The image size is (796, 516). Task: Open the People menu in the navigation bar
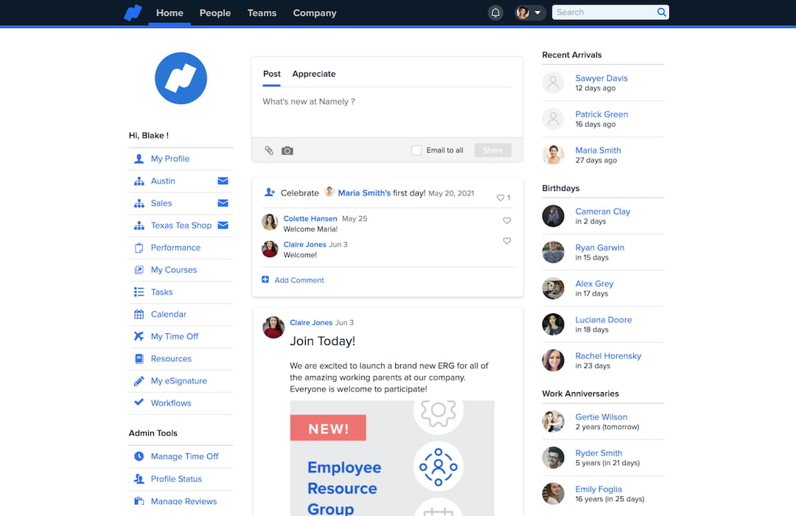tap(214, 13)
